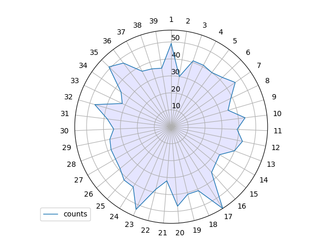Click angular axis label 13
The image size is (334, 251).
click(271, 164)
